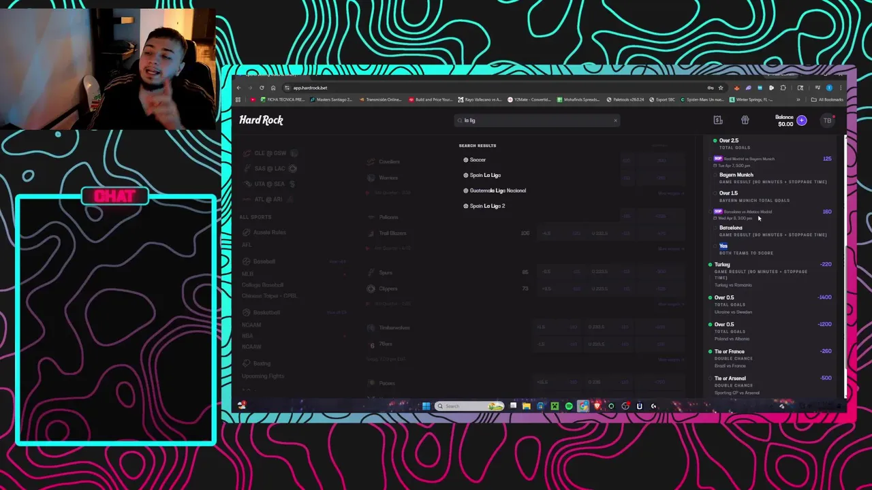Click the purple plus deposit button

tap(802, 120)
